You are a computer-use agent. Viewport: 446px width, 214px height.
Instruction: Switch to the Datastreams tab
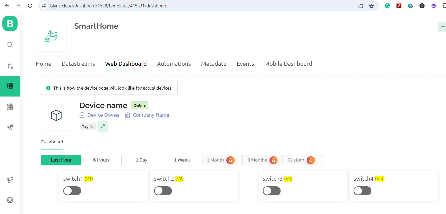pyautogui.click(x=78, y=64)
